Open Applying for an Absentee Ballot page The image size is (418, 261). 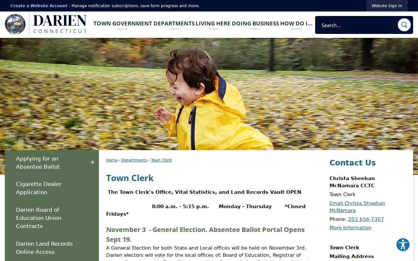pyautogui.click(x=38, y=162)
